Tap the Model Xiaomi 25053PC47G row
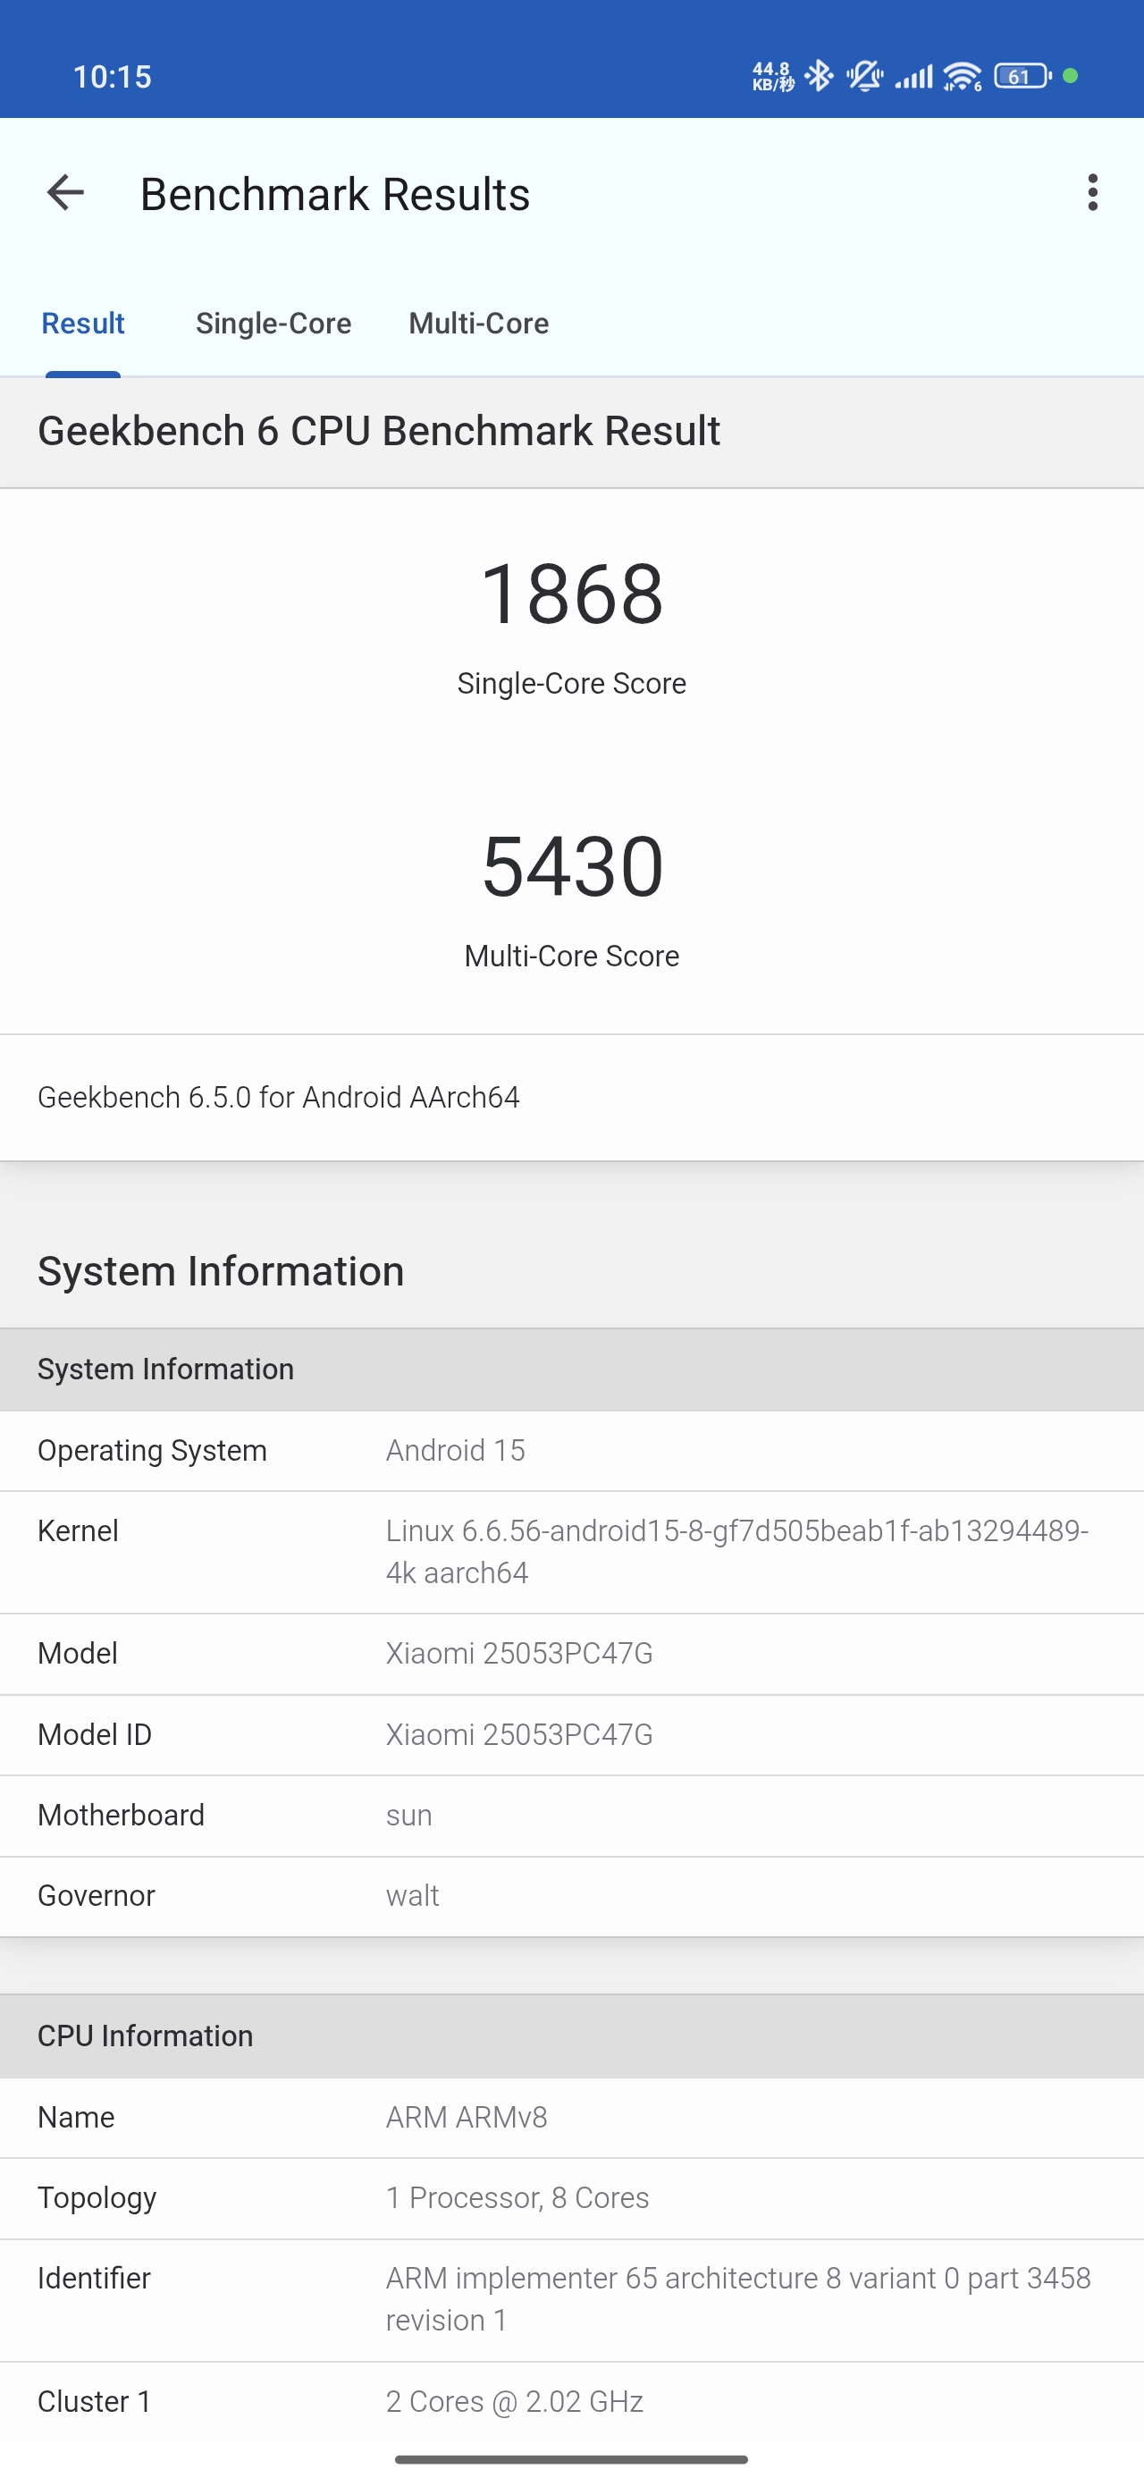 [x=571, y=1654]
